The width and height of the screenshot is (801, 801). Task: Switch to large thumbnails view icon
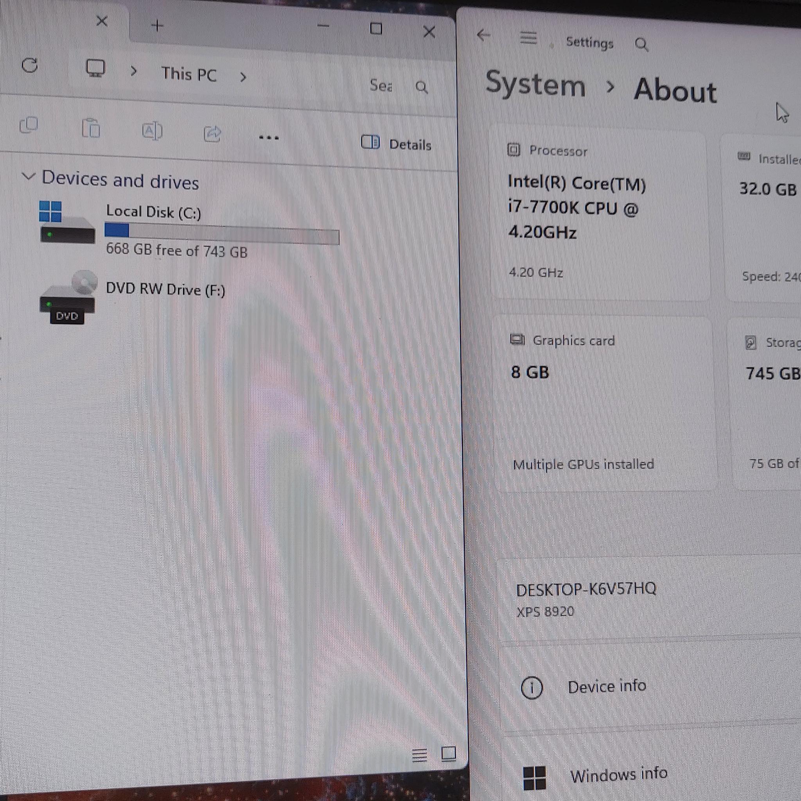(x=449, y=753)
